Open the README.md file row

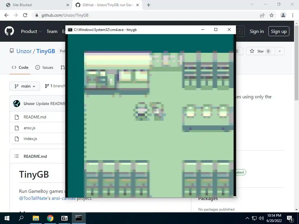(37, 117)
